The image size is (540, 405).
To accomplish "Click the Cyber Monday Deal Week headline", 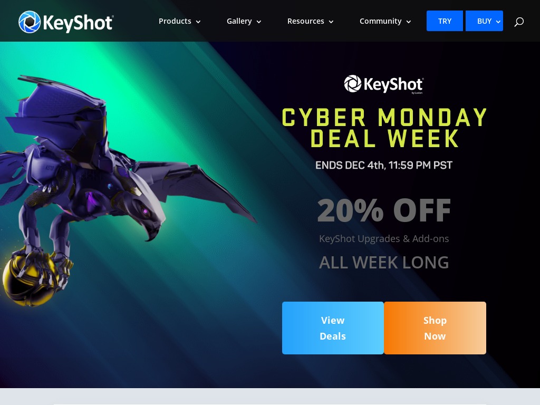I will click(x=384, y=128).
